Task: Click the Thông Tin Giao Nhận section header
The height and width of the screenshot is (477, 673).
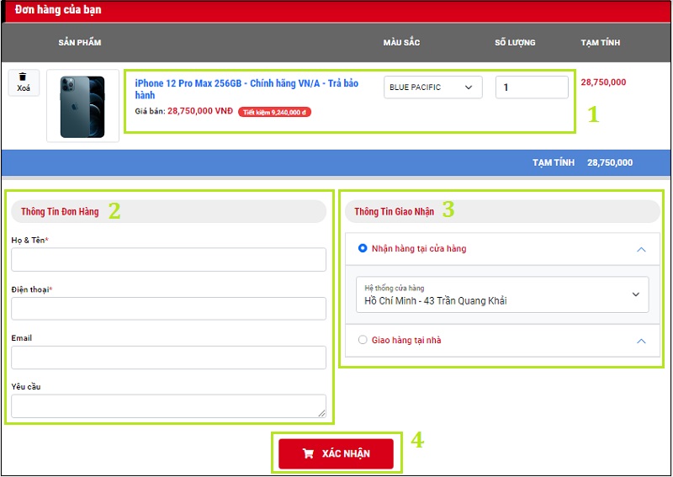Action: [395, 212]
